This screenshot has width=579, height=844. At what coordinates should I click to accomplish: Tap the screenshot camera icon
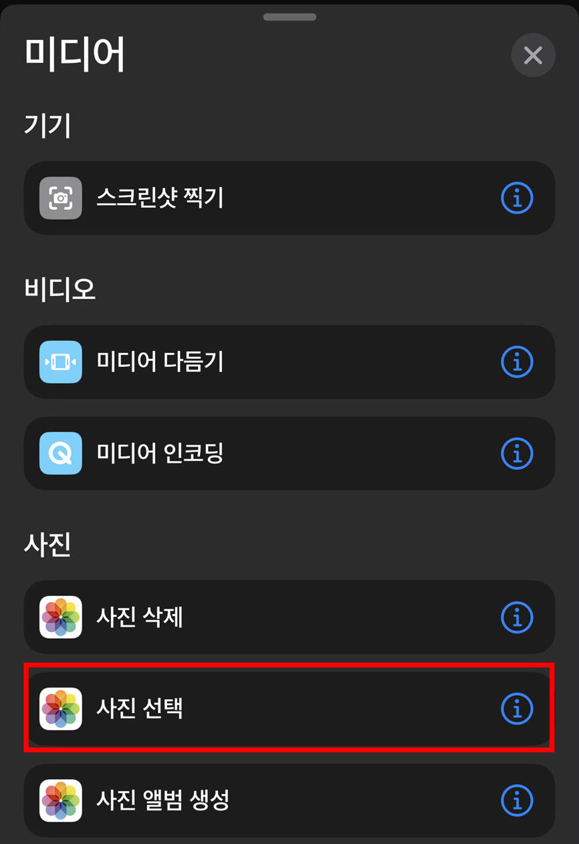pyautogui.click(x=61, y=198)
